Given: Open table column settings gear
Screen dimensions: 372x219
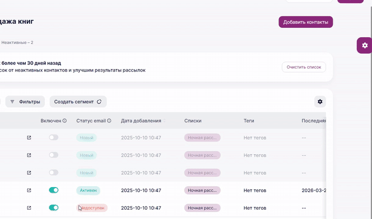Looking at the screenshot, I should click(320, 102).
